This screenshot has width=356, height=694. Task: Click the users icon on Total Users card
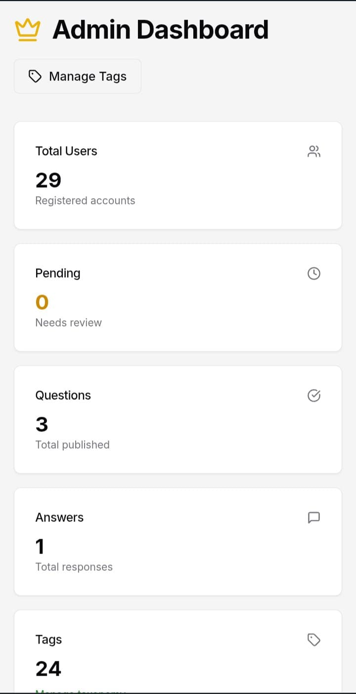[x=314, y=151]
